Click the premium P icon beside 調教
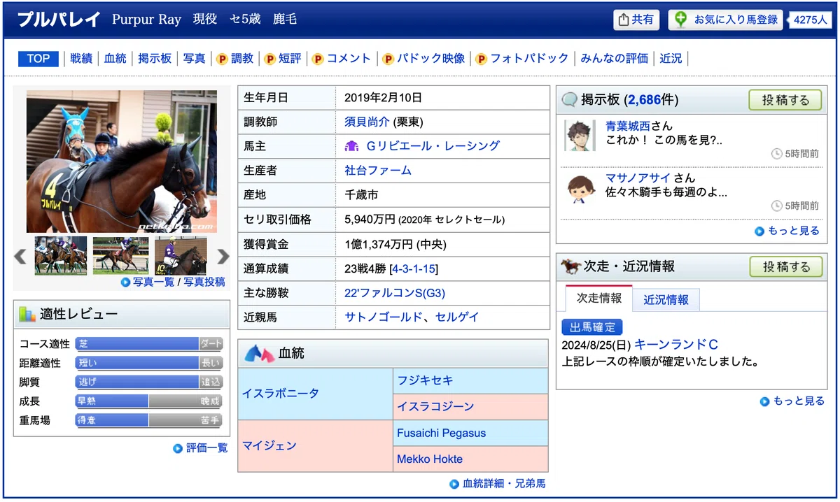The width and height of the screenshot is (840, 502). tap(223, 59)
